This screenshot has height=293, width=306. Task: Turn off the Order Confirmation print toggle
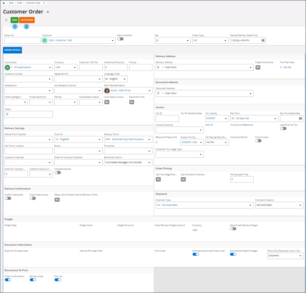(8, 280)
